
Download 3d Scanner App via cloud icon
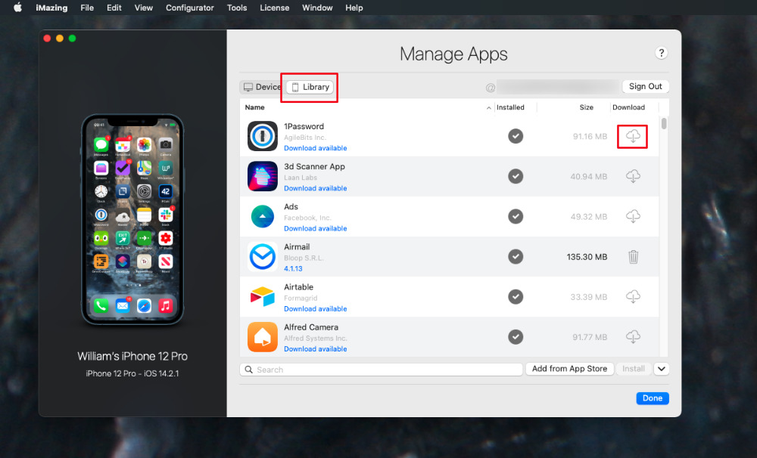coord(633,176)
